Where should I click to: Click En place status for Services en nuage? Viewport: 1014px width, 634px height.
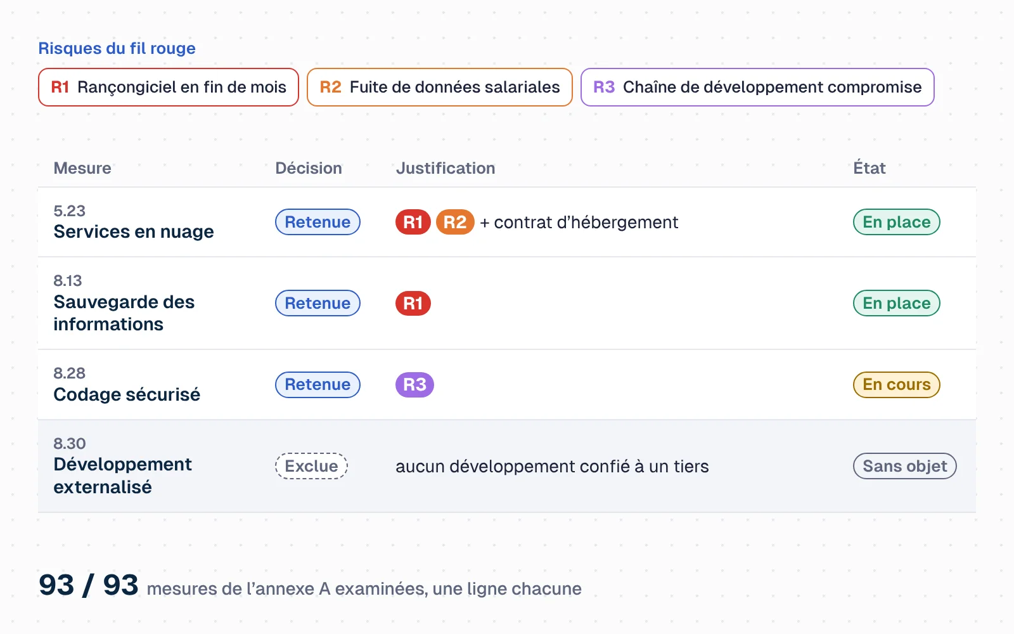(x=897, y=222)
